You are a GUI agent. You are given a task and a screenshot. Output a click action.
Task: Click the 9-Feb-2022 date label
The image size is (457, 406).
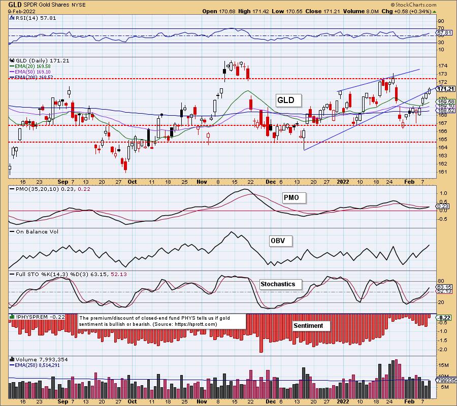(x=21, y=11)
